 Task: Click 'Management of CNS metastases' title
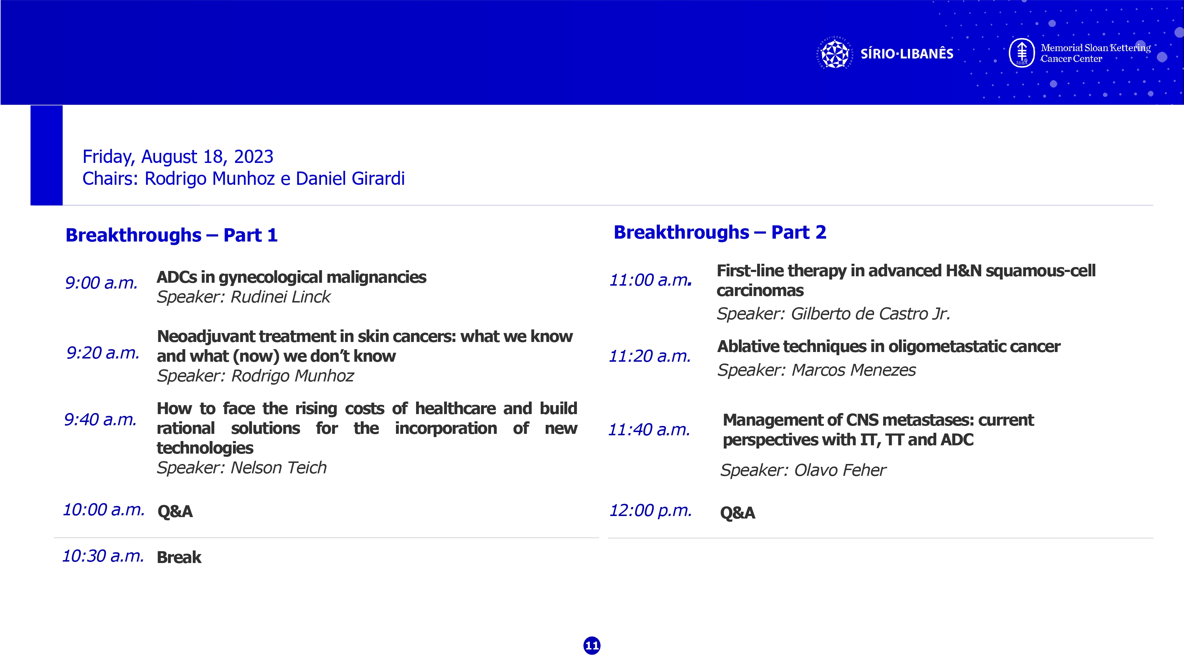click(x=878, y=430)
